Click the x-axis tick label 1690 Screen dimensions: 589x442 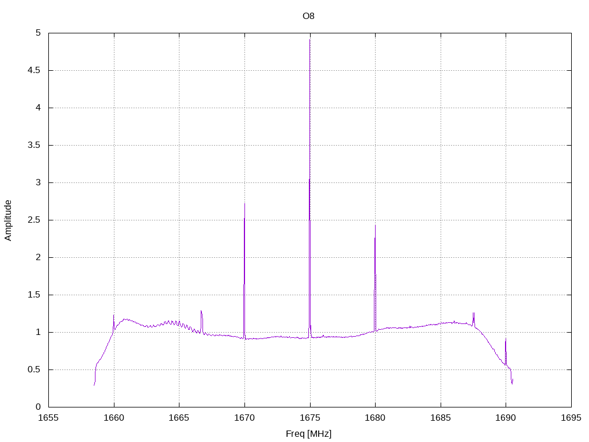506,418
